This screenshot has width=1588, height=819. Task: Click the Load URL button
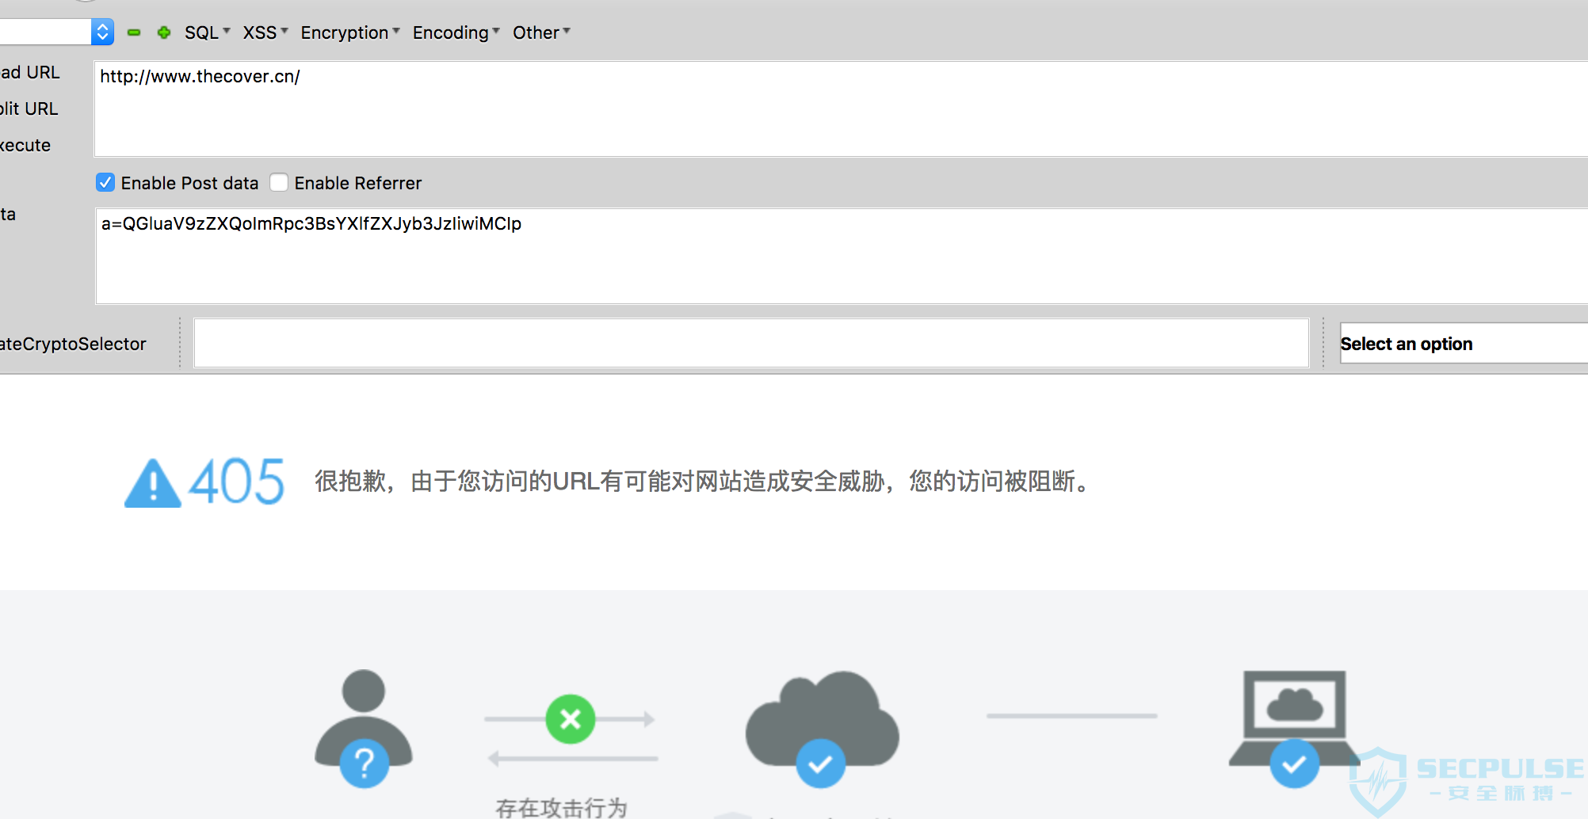click(30, 72)
